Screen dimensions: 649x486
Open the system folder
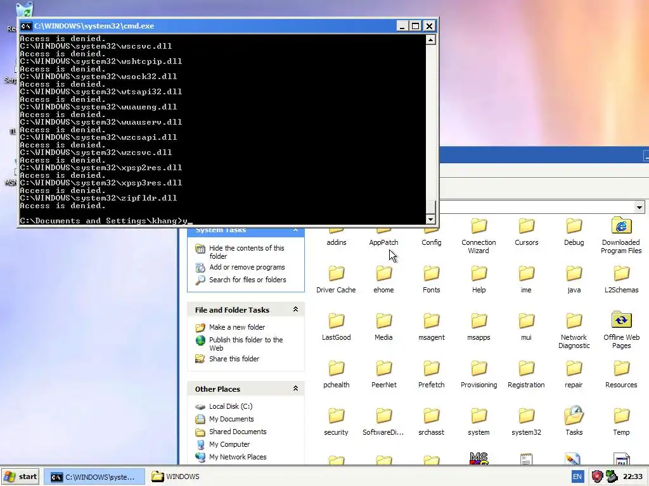(x=479, y=422)
